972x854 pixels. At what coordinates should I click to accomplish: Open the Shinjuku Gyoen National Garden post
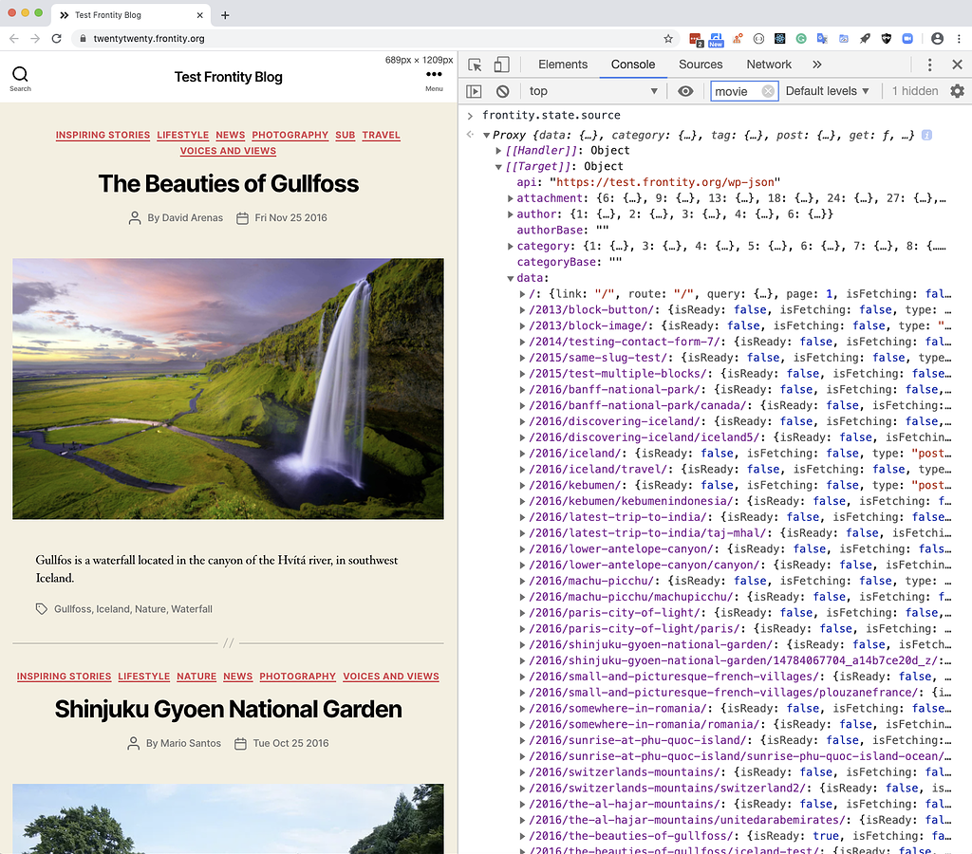click(x=228, y=709)
